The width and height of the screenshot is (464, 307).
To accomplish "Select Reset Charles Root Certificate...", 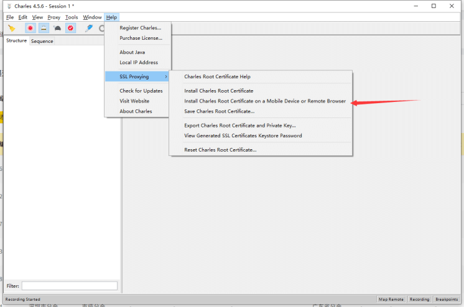I will (220, 150).
